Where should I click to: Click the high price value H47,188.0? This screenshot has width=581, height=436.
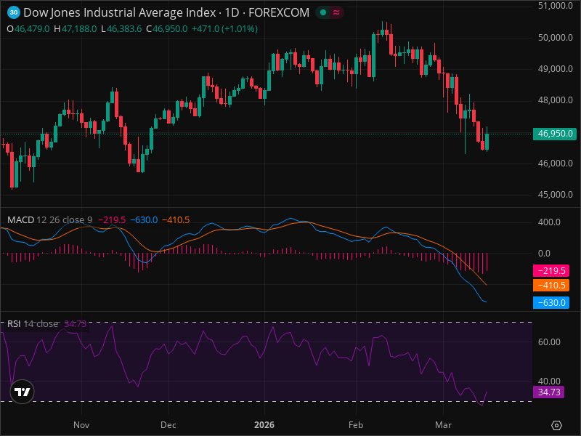pyautogui.click(x=76, y=29)
